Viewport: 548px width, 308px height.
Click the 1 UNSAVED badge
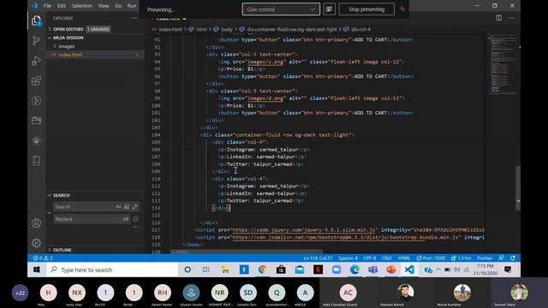pos(98,29)
